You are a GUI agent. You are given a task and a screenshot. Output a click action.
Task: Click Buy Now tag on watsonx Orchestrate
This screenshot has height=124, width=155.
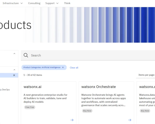pyautogui.click(x=87, y=111)
